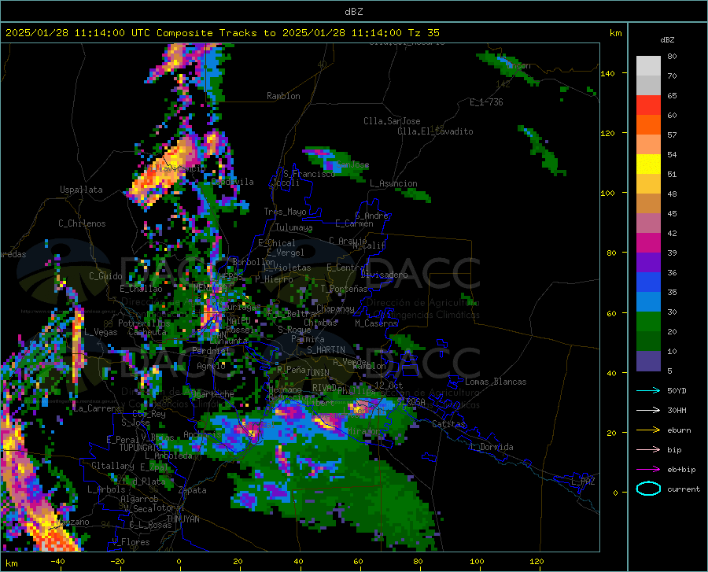Click the 'S_Francisco' map label

[309, 174]
